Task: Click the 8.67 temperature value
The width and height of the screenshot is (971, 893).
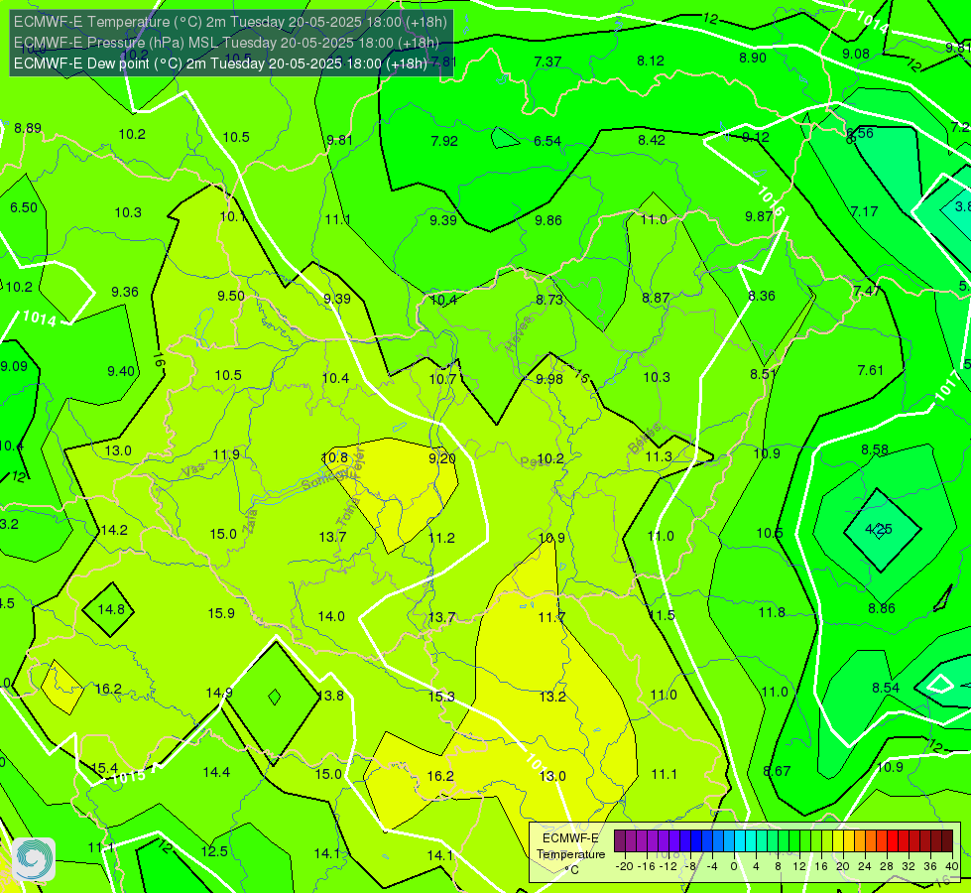Action: click(x=777, y=772)
